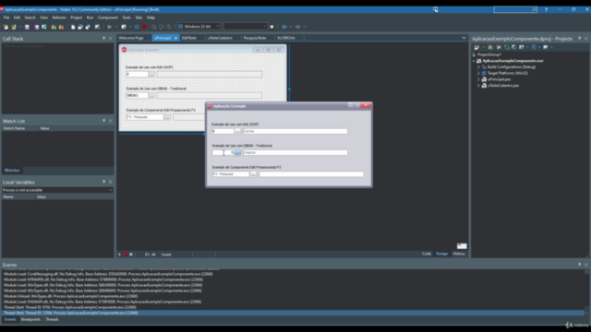This screenshot has width=591, height=332.
Task: Click the Open file icon in toolbar
Action: coord(14,27)
